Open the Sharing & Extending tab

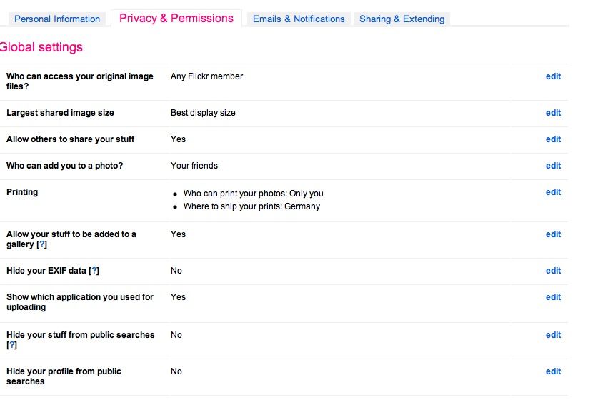tap(402, 19)
